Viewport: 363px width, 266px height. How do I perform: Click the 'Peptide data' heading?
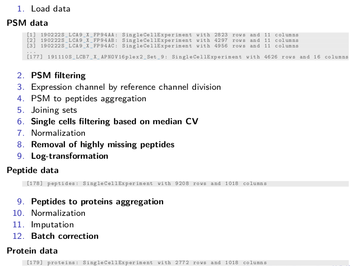pyautogui.click(x=32, y=170)
